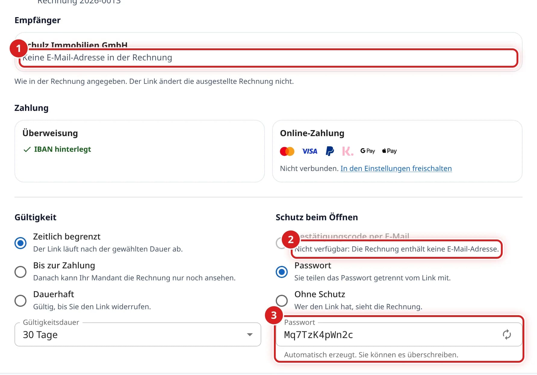Click Sie teilen das Passwort getrennt description

372,278
